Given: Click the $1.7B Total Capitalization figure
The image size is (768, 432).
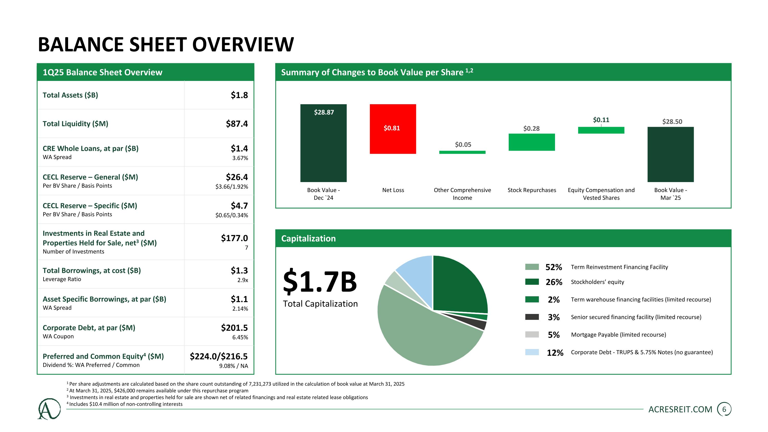Looking at the screenshot, I should (x=320, y=281).
